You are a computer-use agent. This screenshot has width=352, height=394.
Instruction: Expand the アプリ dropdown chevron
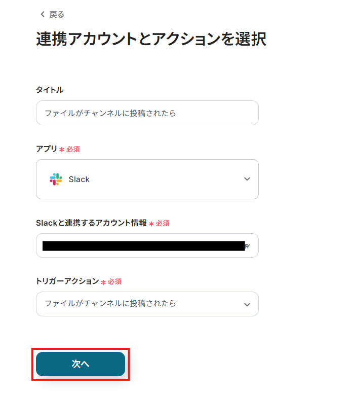[247, 179]
